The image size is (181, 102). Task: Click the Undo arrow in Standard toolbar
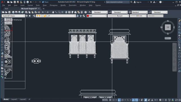[43, 12]
